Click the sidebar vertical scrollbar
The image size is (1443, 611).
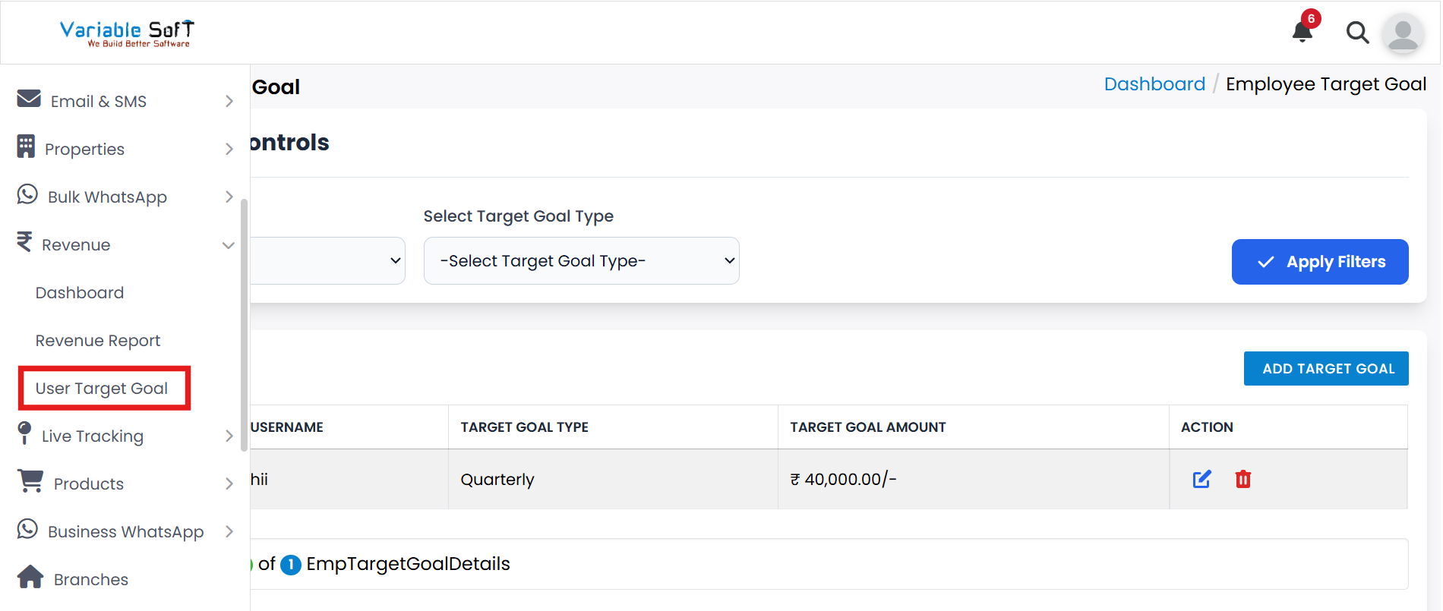tap(245, 325)
